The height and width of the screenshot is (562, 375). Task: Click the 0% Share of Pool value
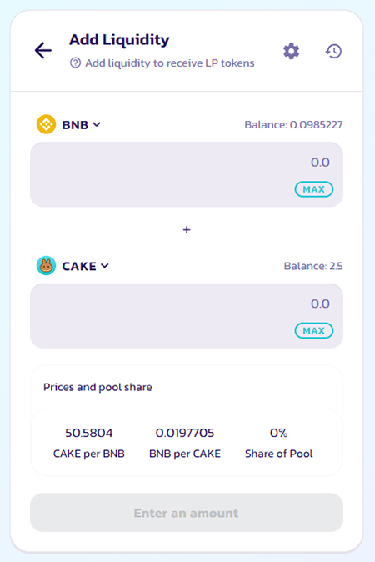point(278,433)
